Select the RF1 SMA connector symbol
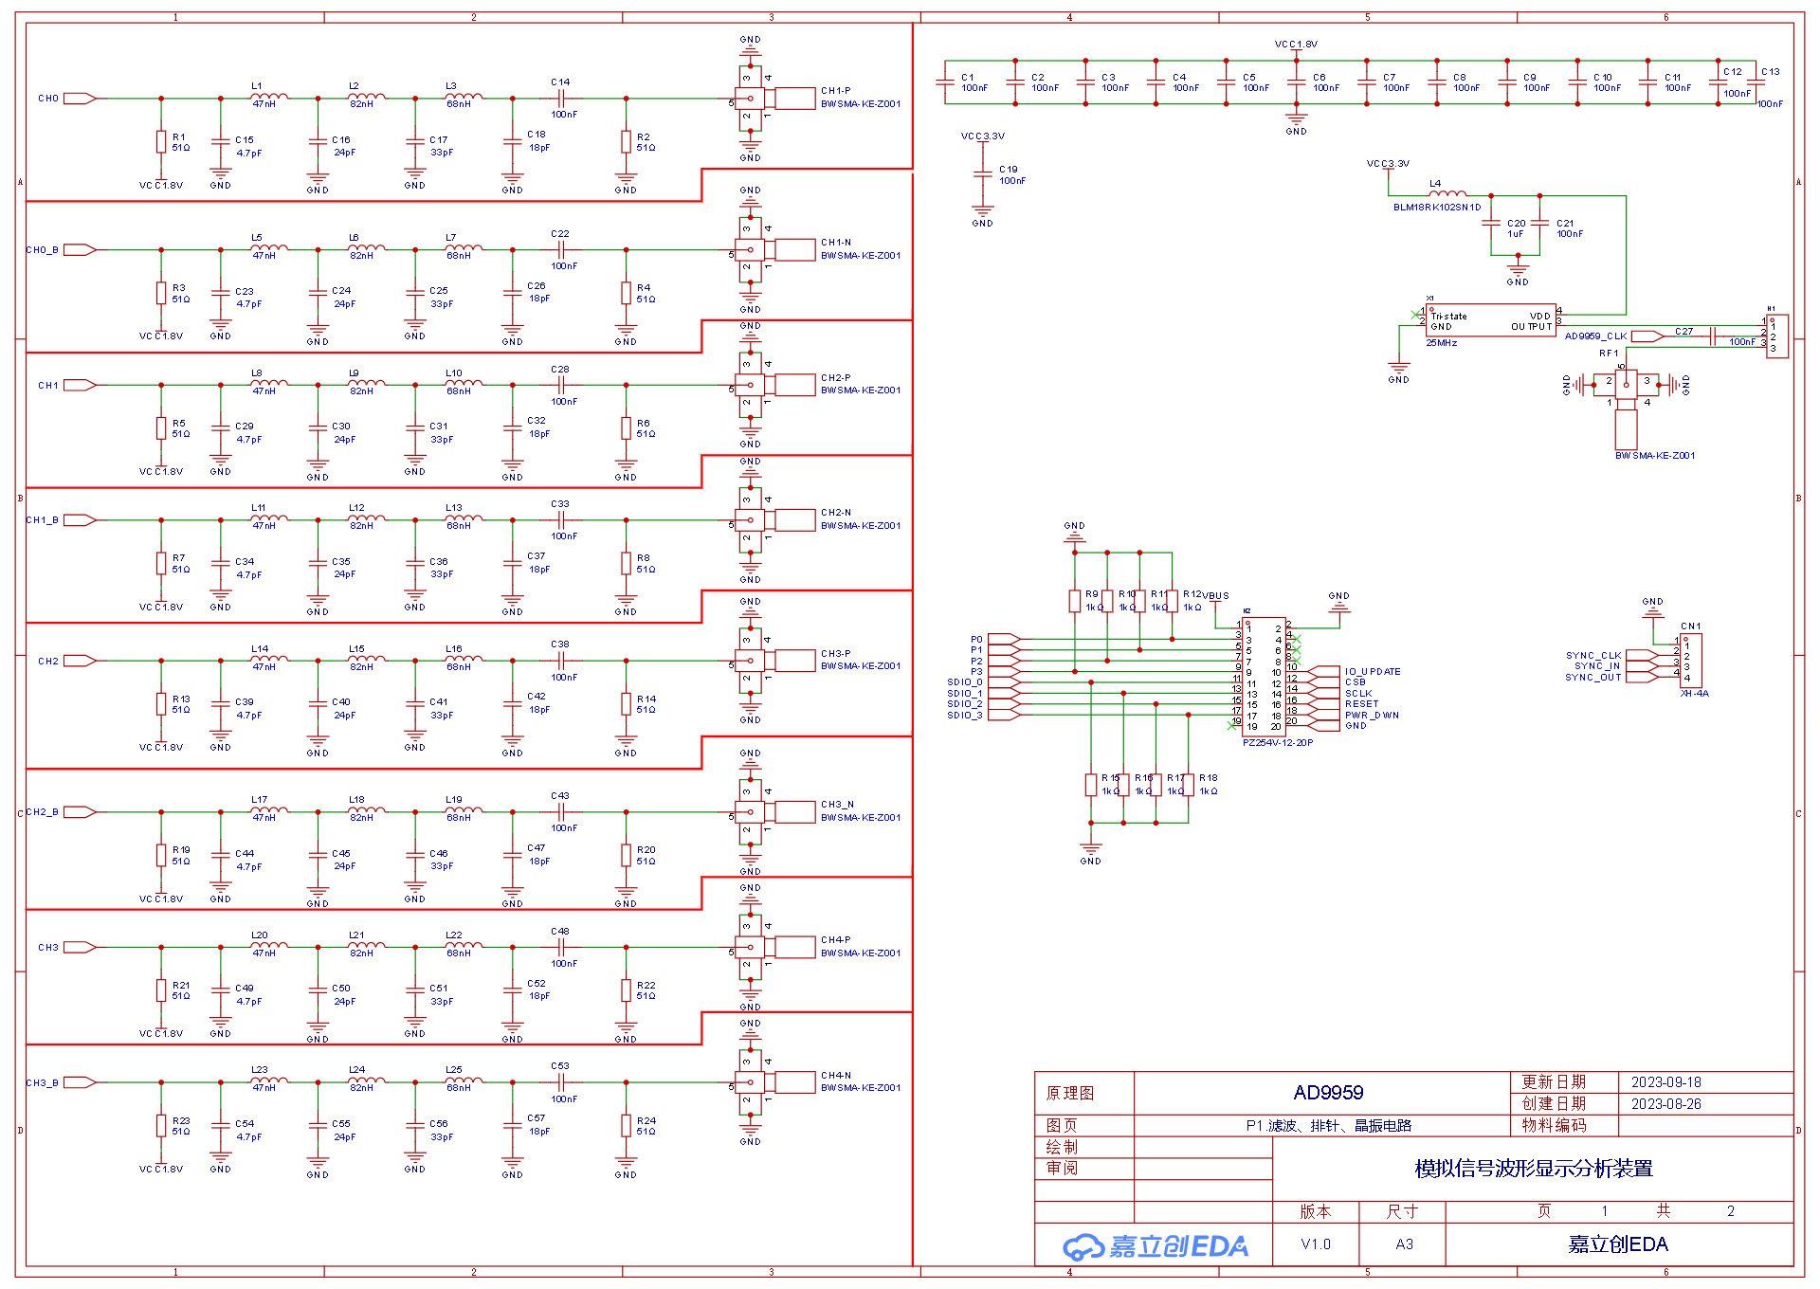The height and width of the screenshot is (1289, 1820). (1627, 408)
